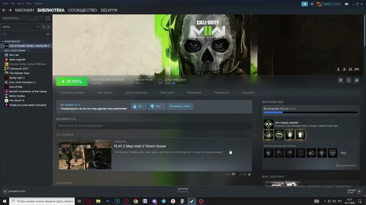Open Chrome from the taskbar
This screenshot has width=366, height=205.
pyautogui.click(x=136, y=201)
